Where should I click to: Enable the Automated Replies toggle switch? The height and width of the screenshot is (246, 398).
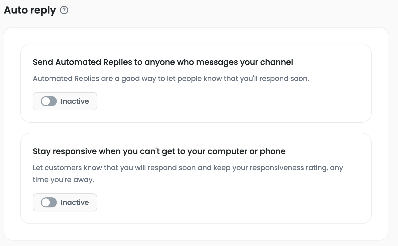49,101
